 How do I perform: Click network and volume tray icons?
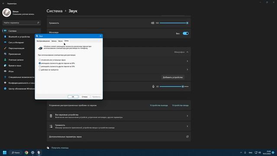point(258,153)
